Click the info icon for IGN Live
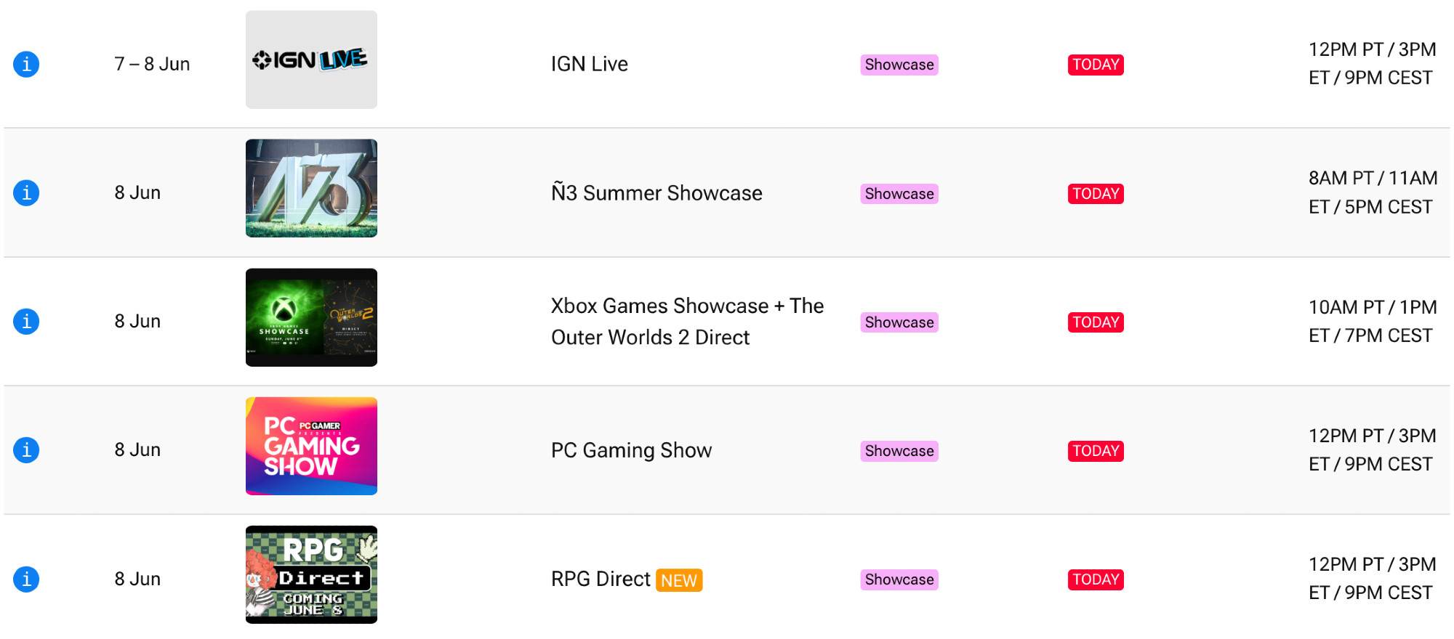 26,64
